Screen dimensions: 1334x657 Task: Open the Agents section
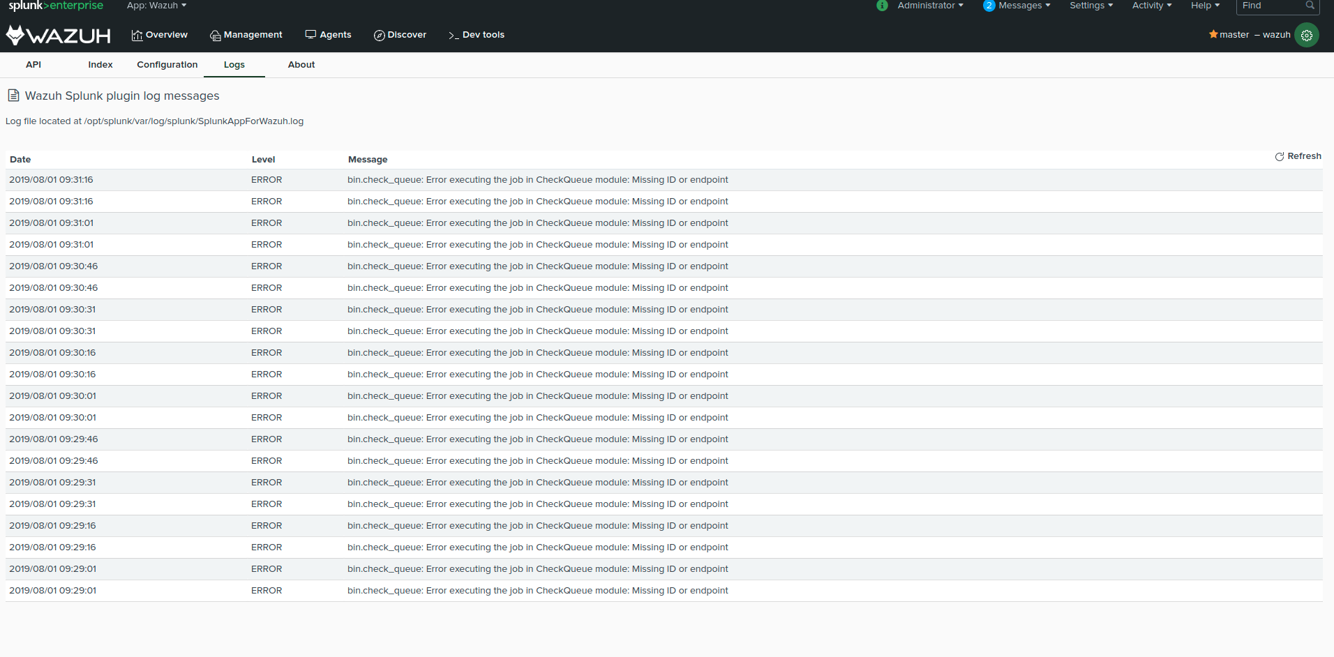[328, 34]
